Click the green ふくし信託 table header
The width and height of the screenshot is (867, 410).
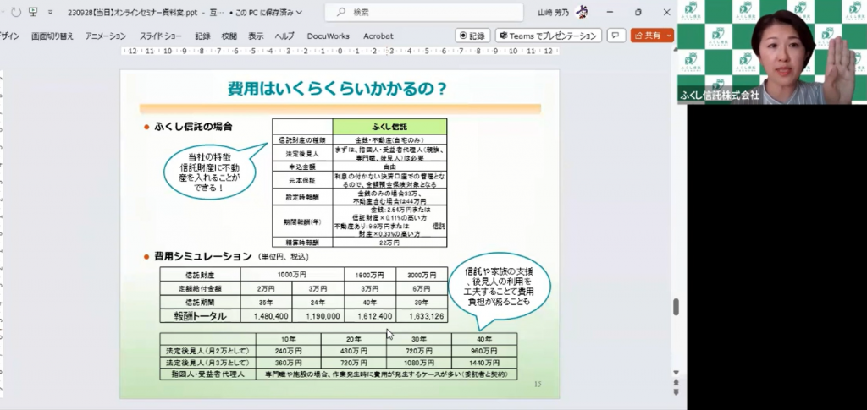click(x=389, y=126)
